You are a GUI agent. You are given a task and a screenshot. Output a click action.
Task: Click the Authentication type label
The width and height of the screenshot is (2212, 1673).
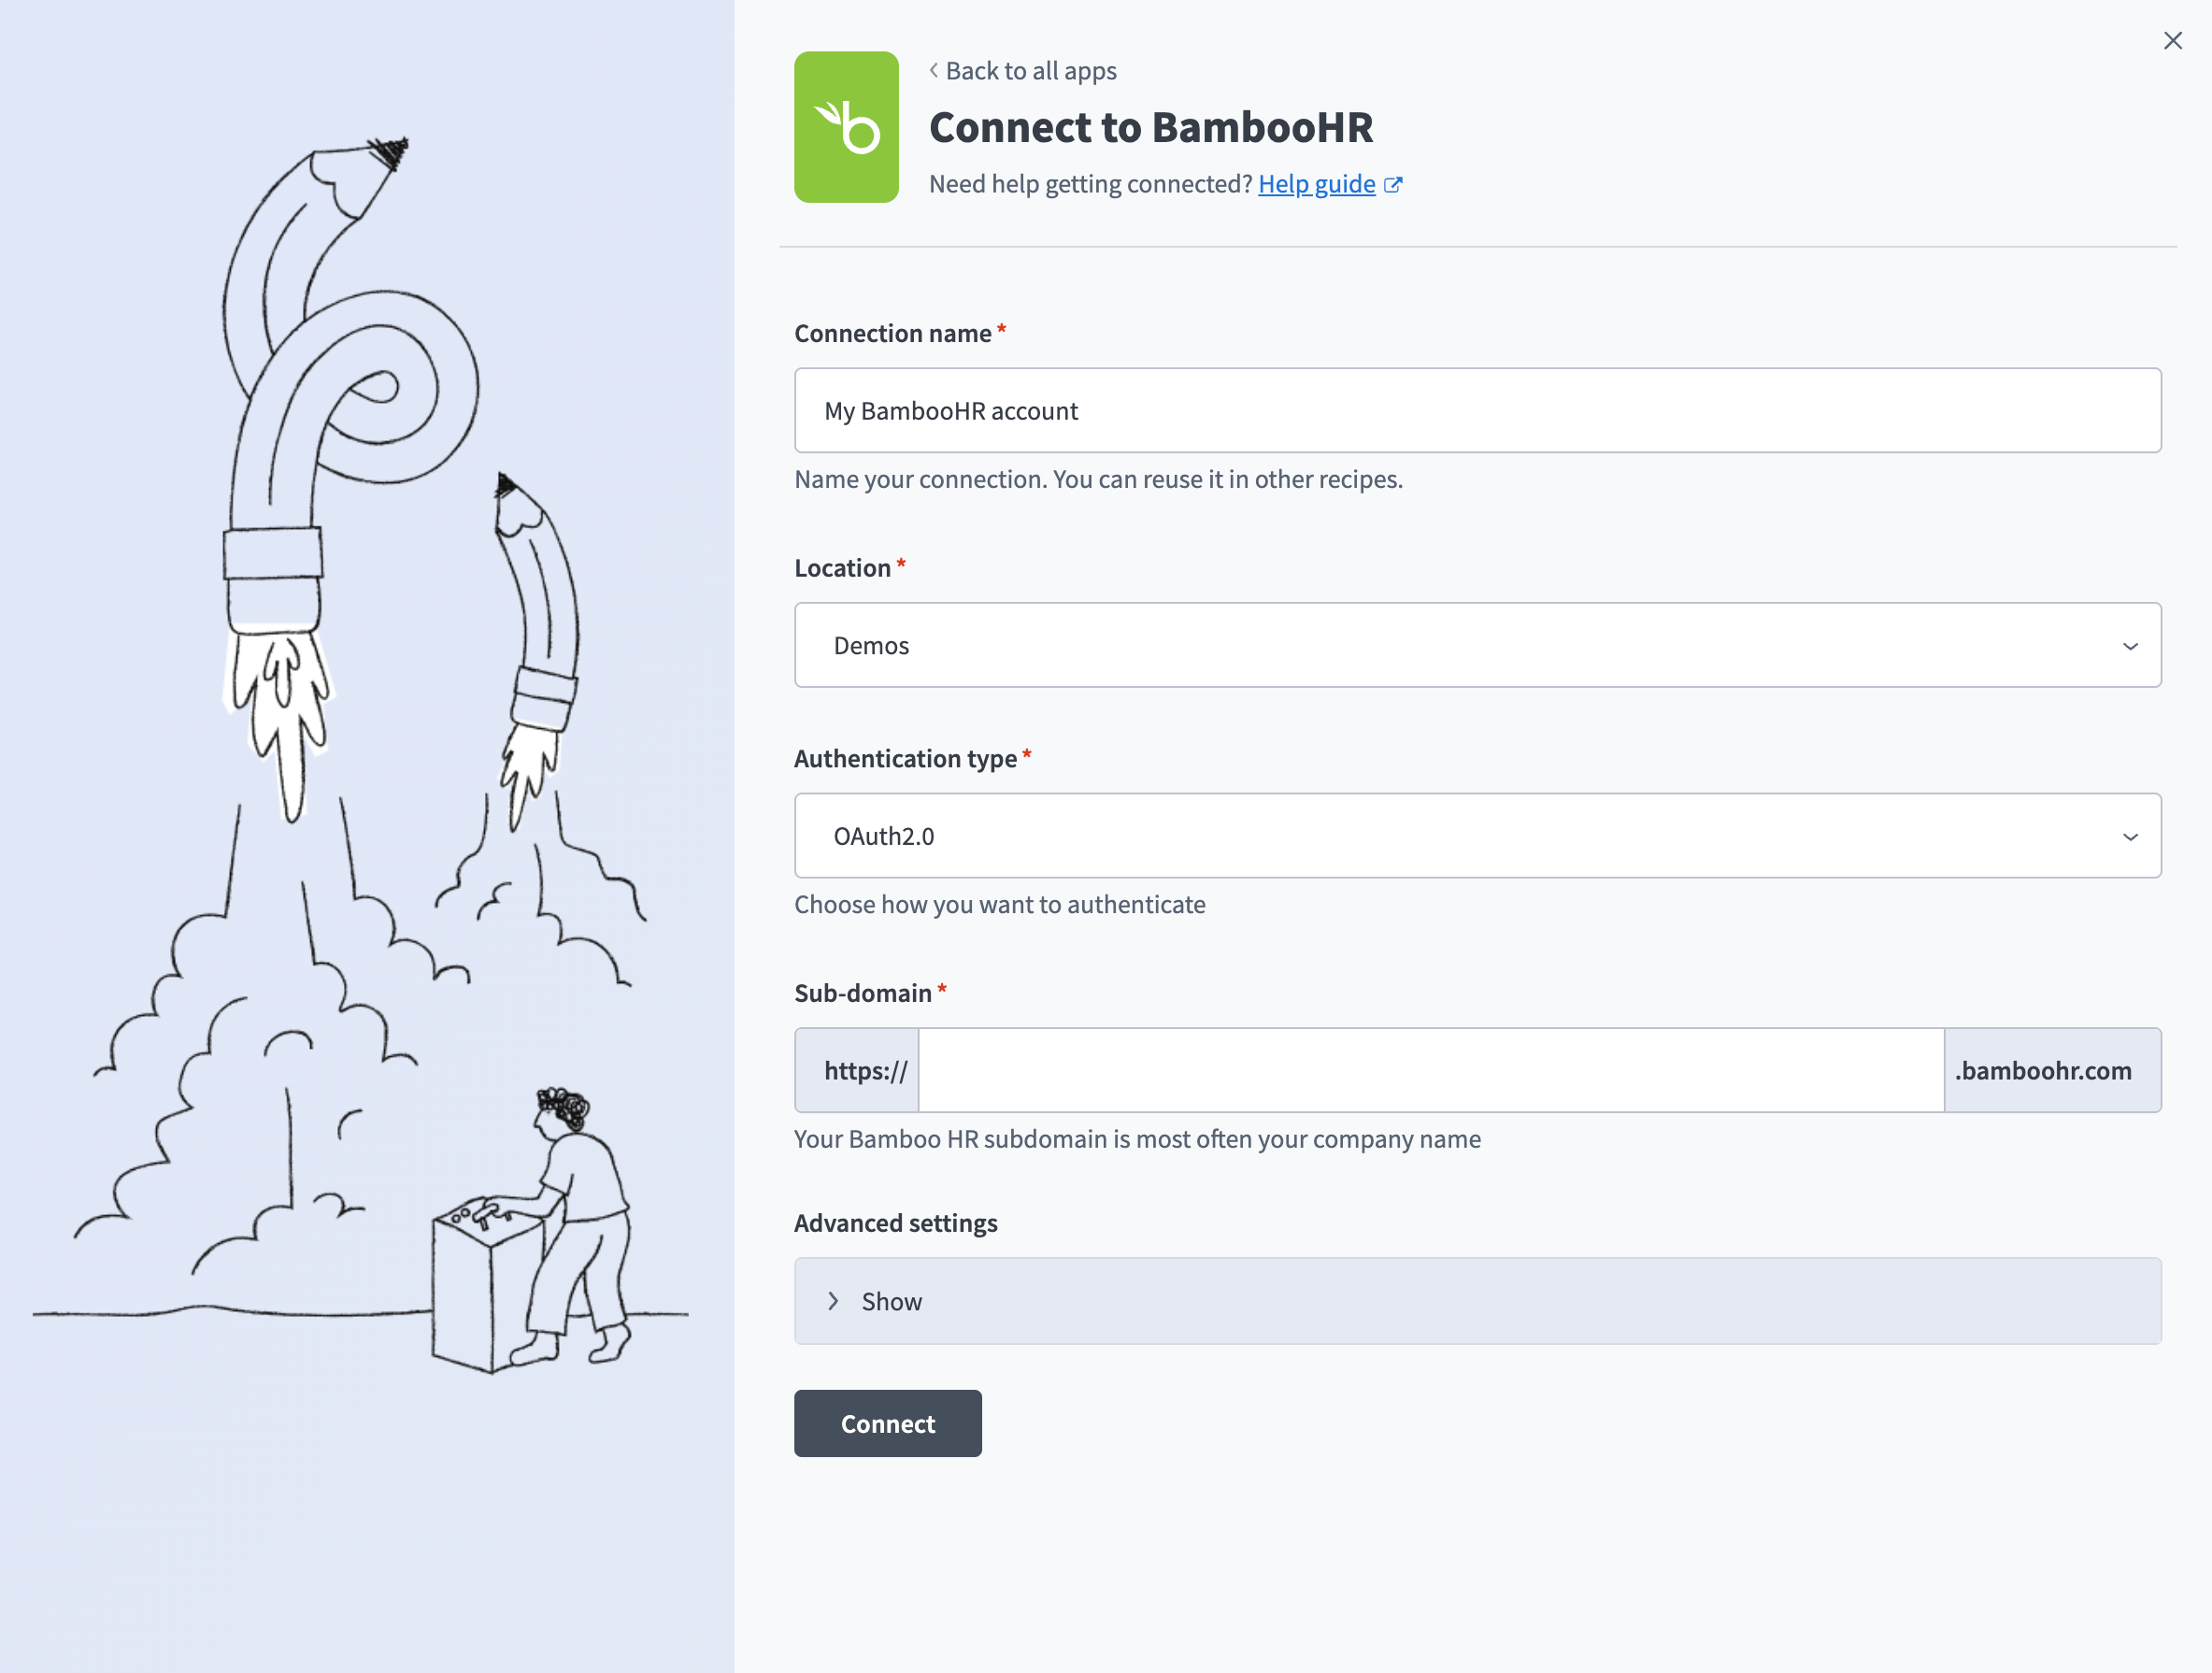point(905,759)
